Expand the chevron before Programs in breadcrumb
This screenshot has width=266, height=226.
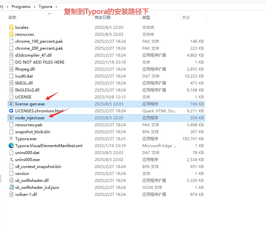7,7
